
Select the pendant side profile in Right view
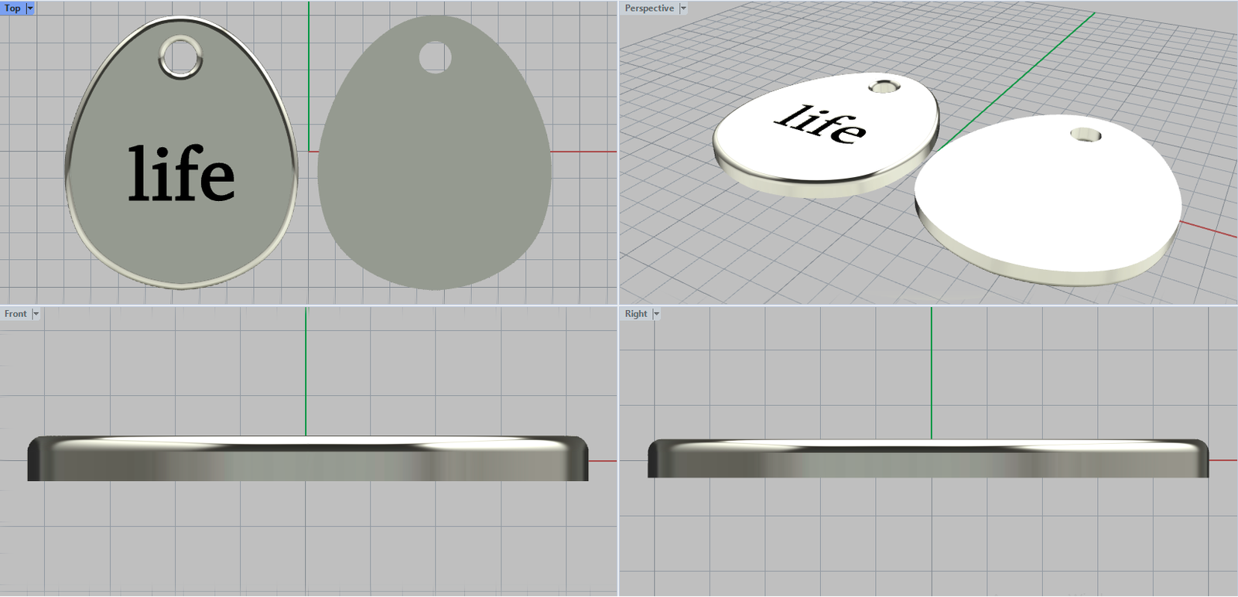click(929, 462)
